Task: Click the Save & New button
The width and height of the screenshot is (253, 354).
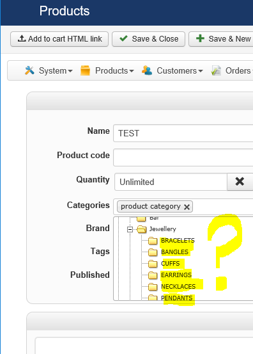Action: [221, 39]
